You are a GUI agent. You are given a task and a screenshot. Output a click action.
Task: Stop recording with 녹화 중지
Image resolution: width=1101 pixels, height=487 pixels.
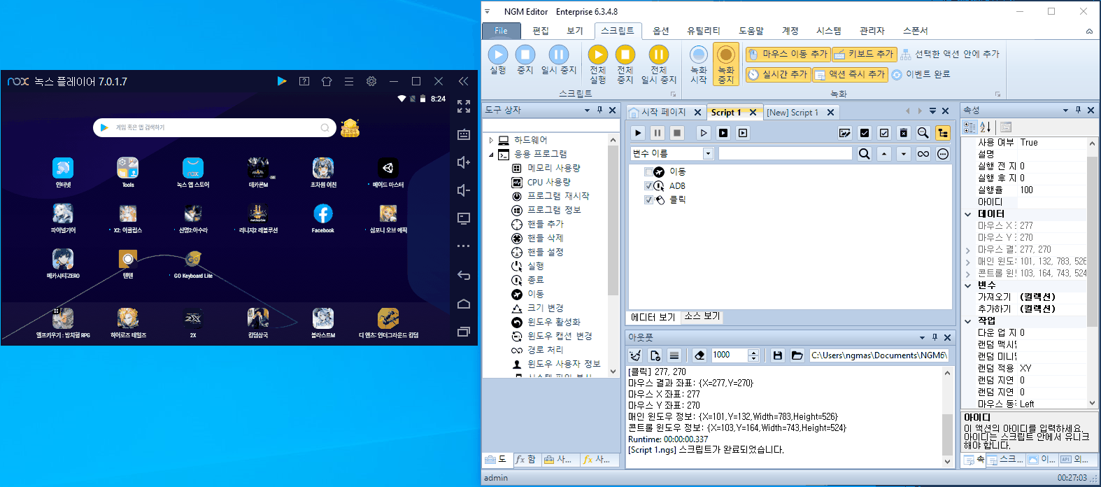[x=726, y=64]
